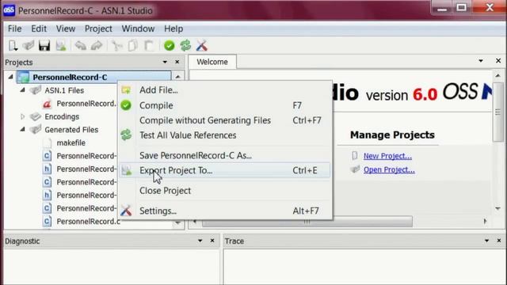This screenshot has width=507, height=285.
Task: Close the Trace panel
Action: click(499, 241)
